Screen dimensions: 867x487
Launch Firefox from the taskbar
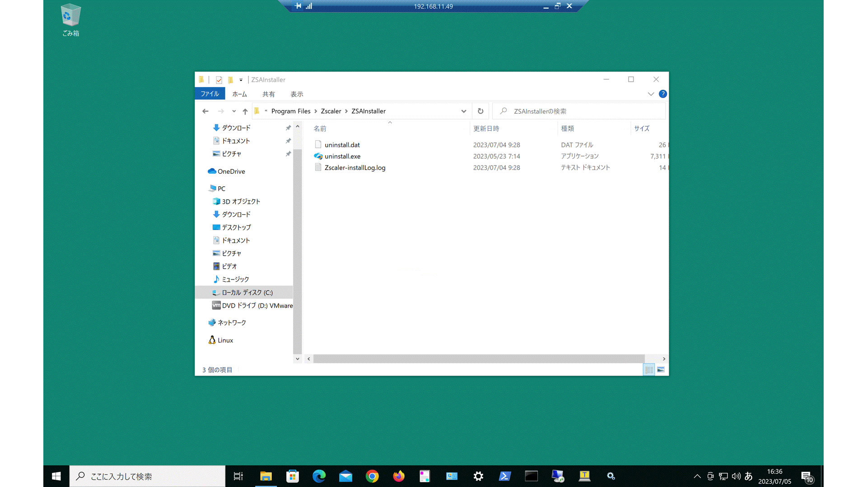point(399,476)
